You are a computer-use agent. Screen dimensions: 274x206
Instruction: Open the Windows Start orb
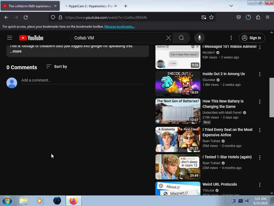tap(7, 201)
